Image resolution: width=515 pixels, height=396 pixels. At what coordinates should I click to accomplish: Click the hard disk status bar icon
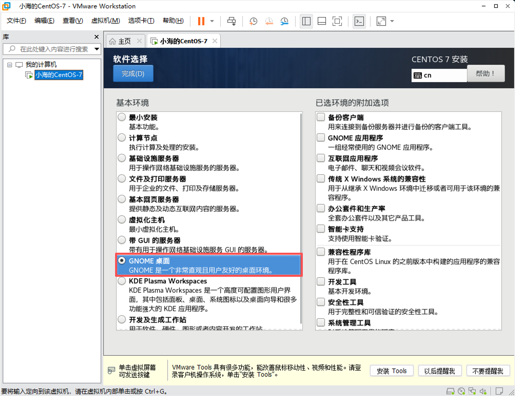tap(451, 391)
